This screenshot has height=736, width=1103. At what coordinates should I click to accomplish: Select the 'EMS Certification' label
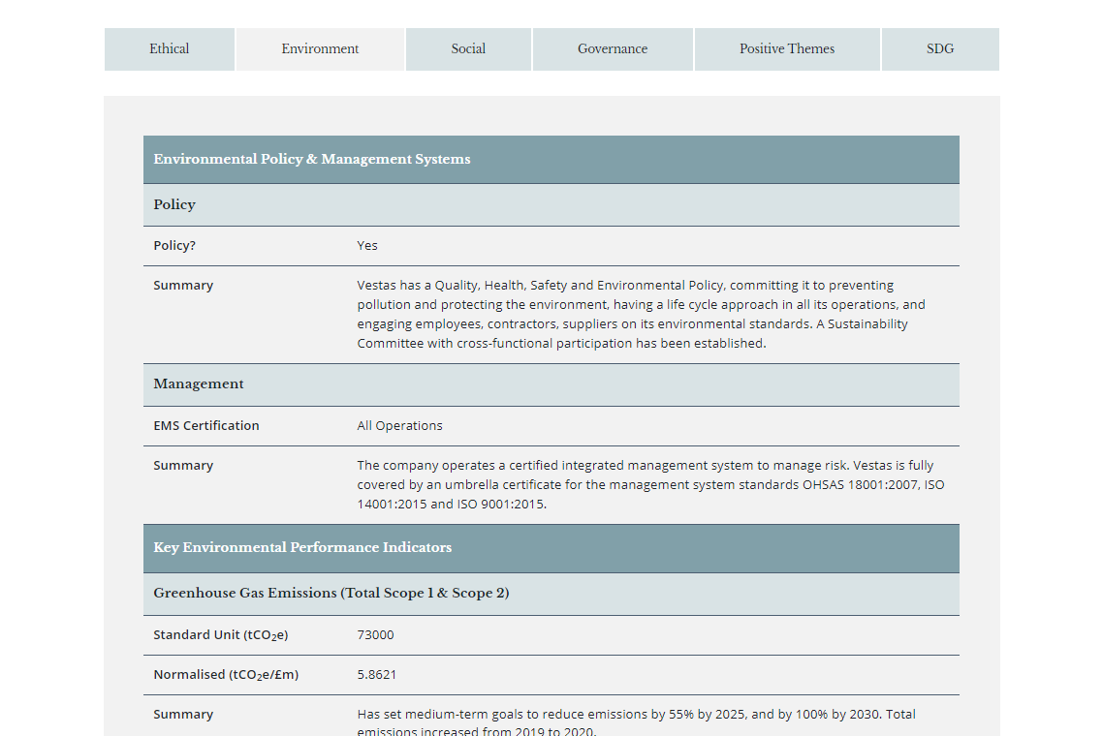pyautogui.click(x=206, y=425)
